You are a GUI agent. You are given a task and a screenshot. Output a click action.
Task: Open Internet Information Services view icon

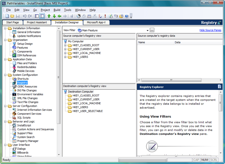14,110
